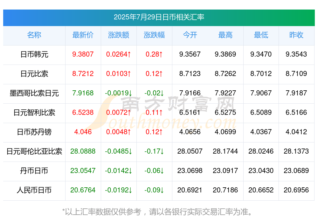Screen dimensions: 318x222
Task: Click change percent -0.09↓
Action: click(x=154, y=190)
